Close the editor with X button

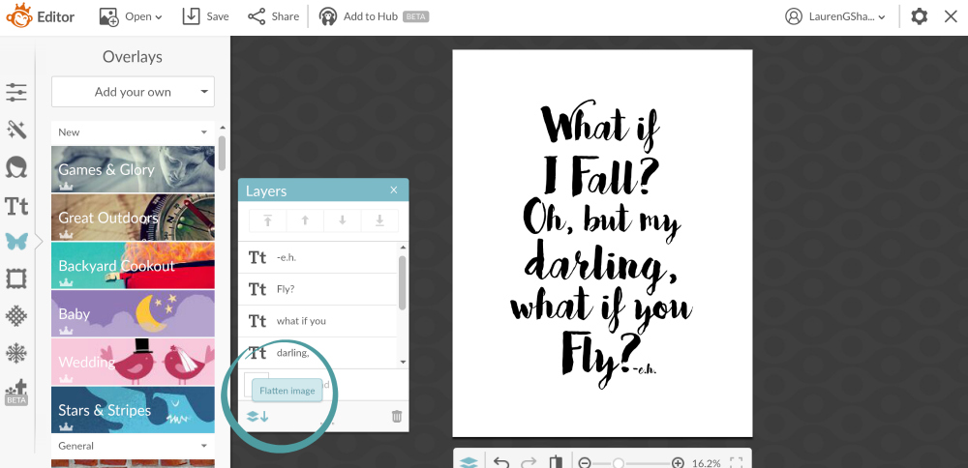[951, 16]
